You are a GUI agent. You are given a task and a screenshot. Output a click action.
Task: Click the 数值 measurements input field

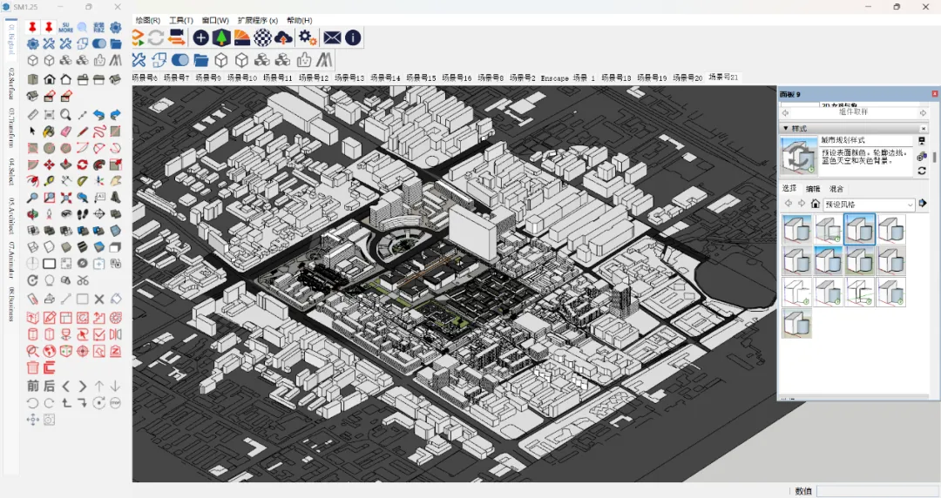pos(877,491)
